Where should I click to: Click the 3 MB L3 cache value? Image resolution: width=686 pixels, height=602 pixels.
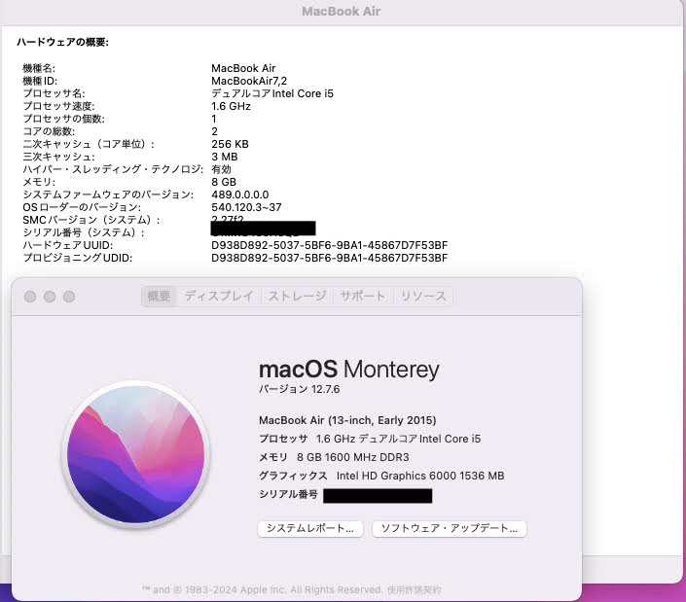[225, 157]
